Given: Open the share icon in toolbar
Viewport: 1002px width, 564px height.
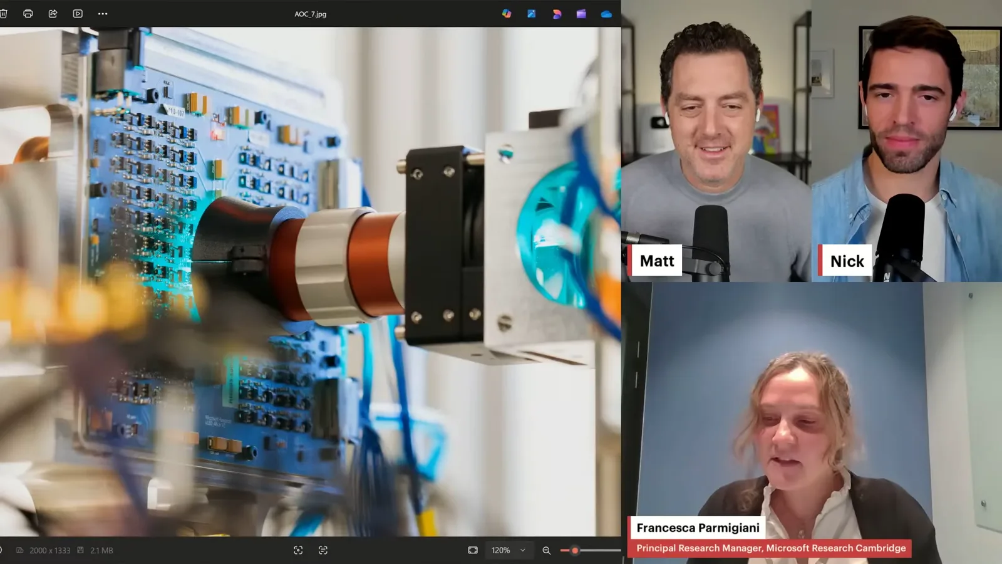Looking at the screenshot, I should point(53,14).
